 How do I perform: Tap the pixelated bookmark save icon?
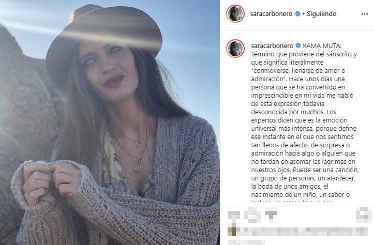click(364, 215)
